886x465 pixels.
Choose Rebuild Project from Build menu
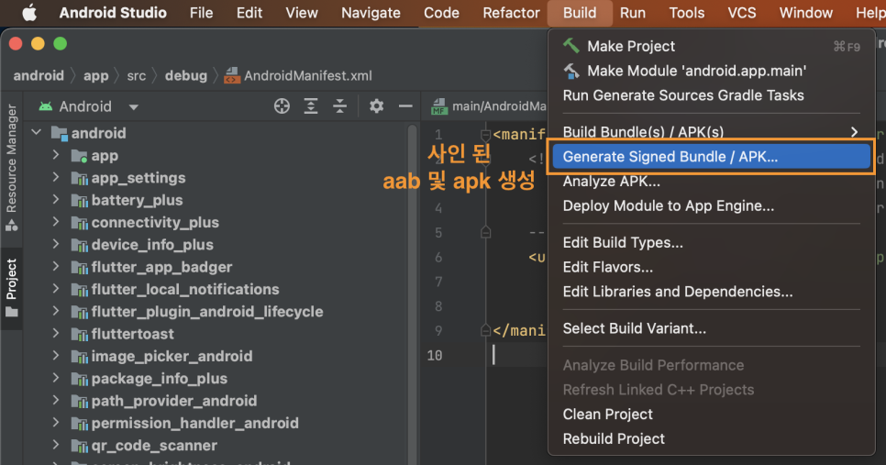pyautogui.click(x=712, y=439)
